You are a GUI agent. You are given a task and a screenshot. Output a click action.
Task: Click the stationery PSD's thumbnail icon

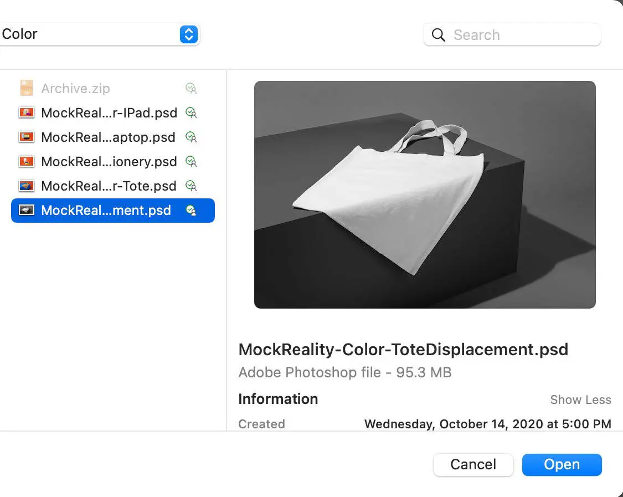(27, 161)
